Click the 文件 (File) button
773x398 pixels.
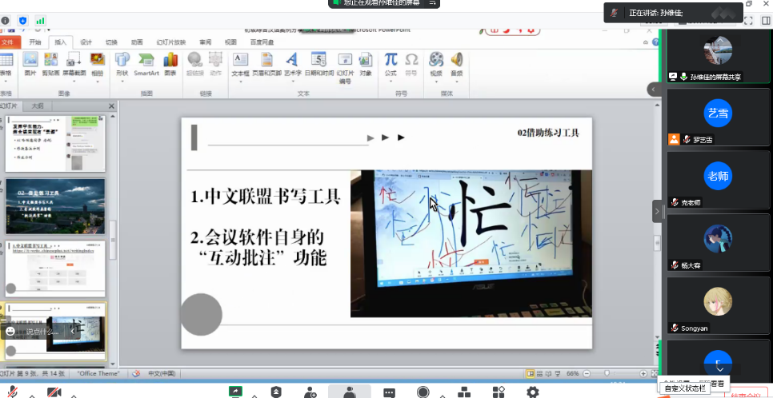[8, 42]
